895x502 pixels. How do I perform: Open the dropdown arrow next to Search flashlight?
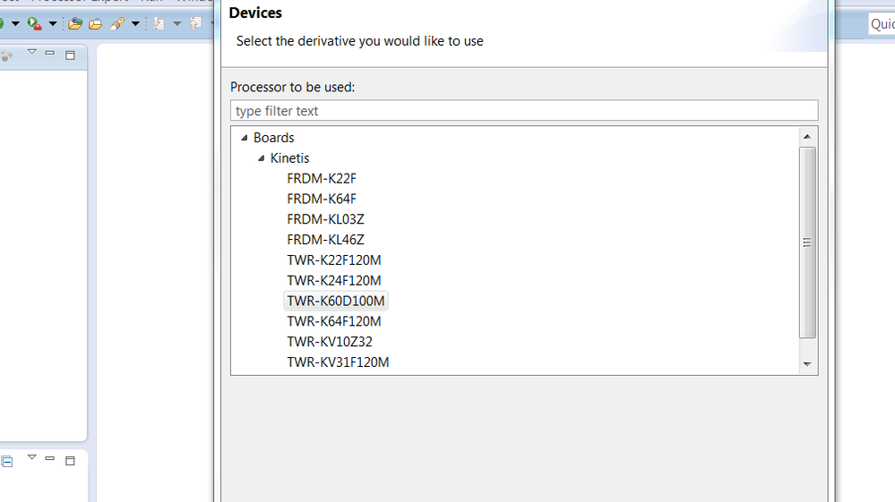[135, 24]
